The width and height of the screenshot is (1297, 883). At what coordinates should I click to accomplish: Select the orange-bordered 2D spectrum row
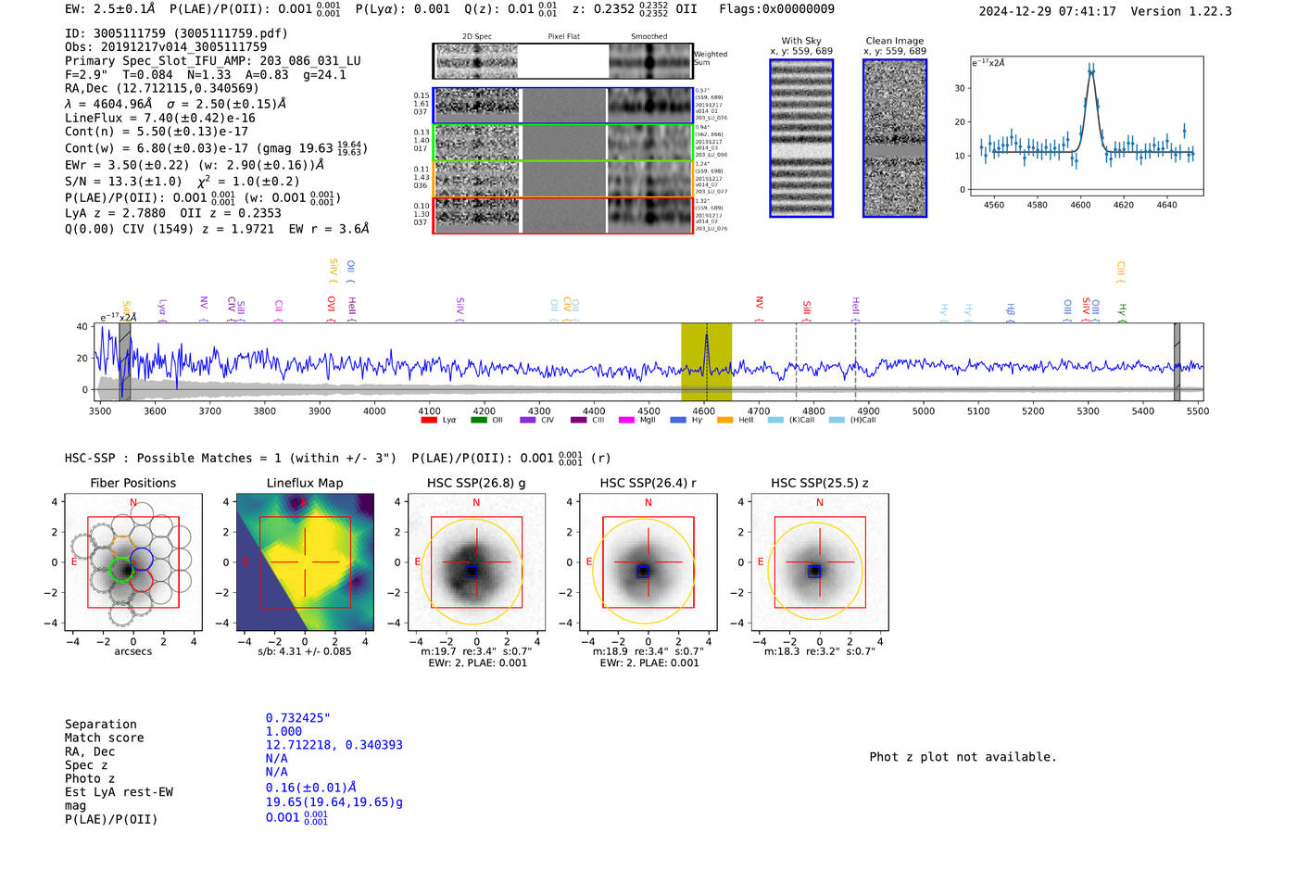tap(563, 179)
